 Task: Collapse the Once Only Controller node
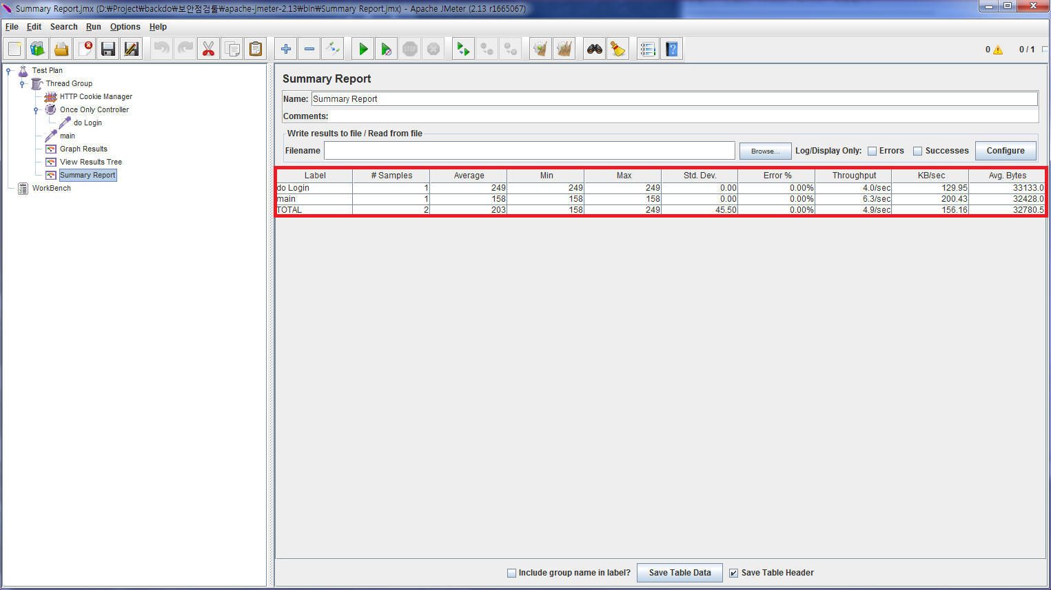coord(36,109)
